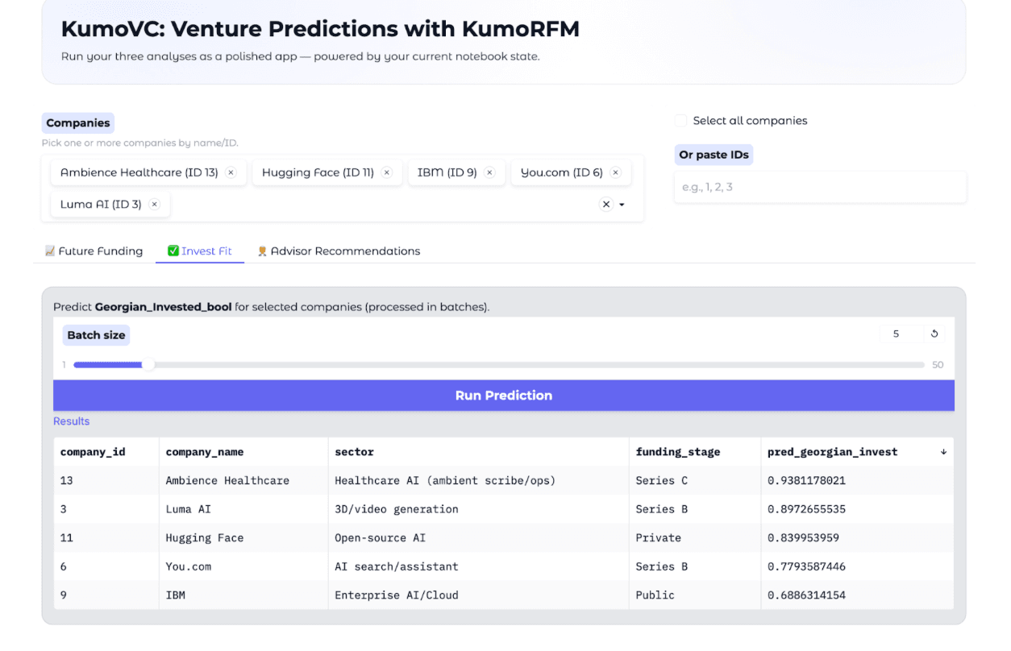Image resolution: width=1011 pixels, height=651 pixels.
Task: Select the Invest Fit tab
Action: click(x=200, y=251)
